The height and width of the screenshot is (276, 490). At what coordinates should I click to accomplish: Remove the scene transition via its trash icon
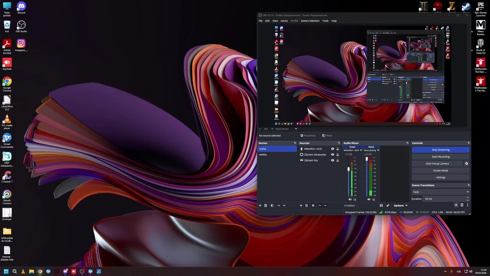click(x=462, y=205)
